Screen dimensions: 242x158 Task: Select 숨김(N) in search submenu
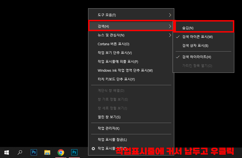[203, 28]
